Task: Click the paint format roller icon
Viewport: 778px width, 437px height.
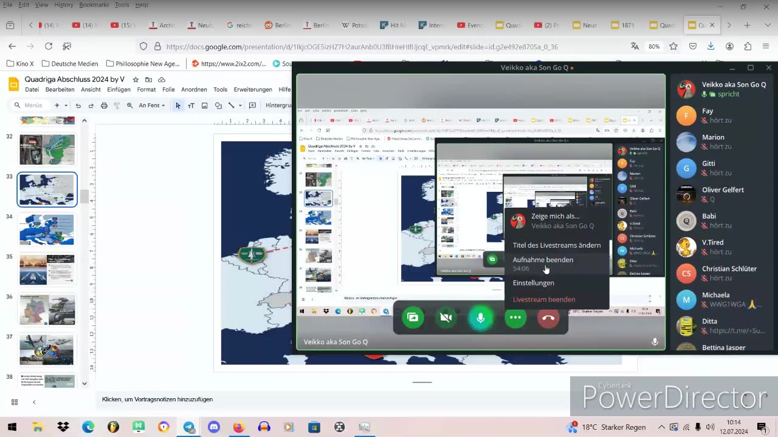Action: (117, 106)
